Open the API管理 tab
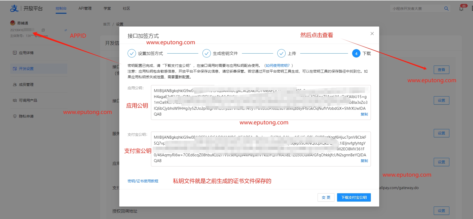The height and width of the screenshot is (219, 473). (85, 8)
